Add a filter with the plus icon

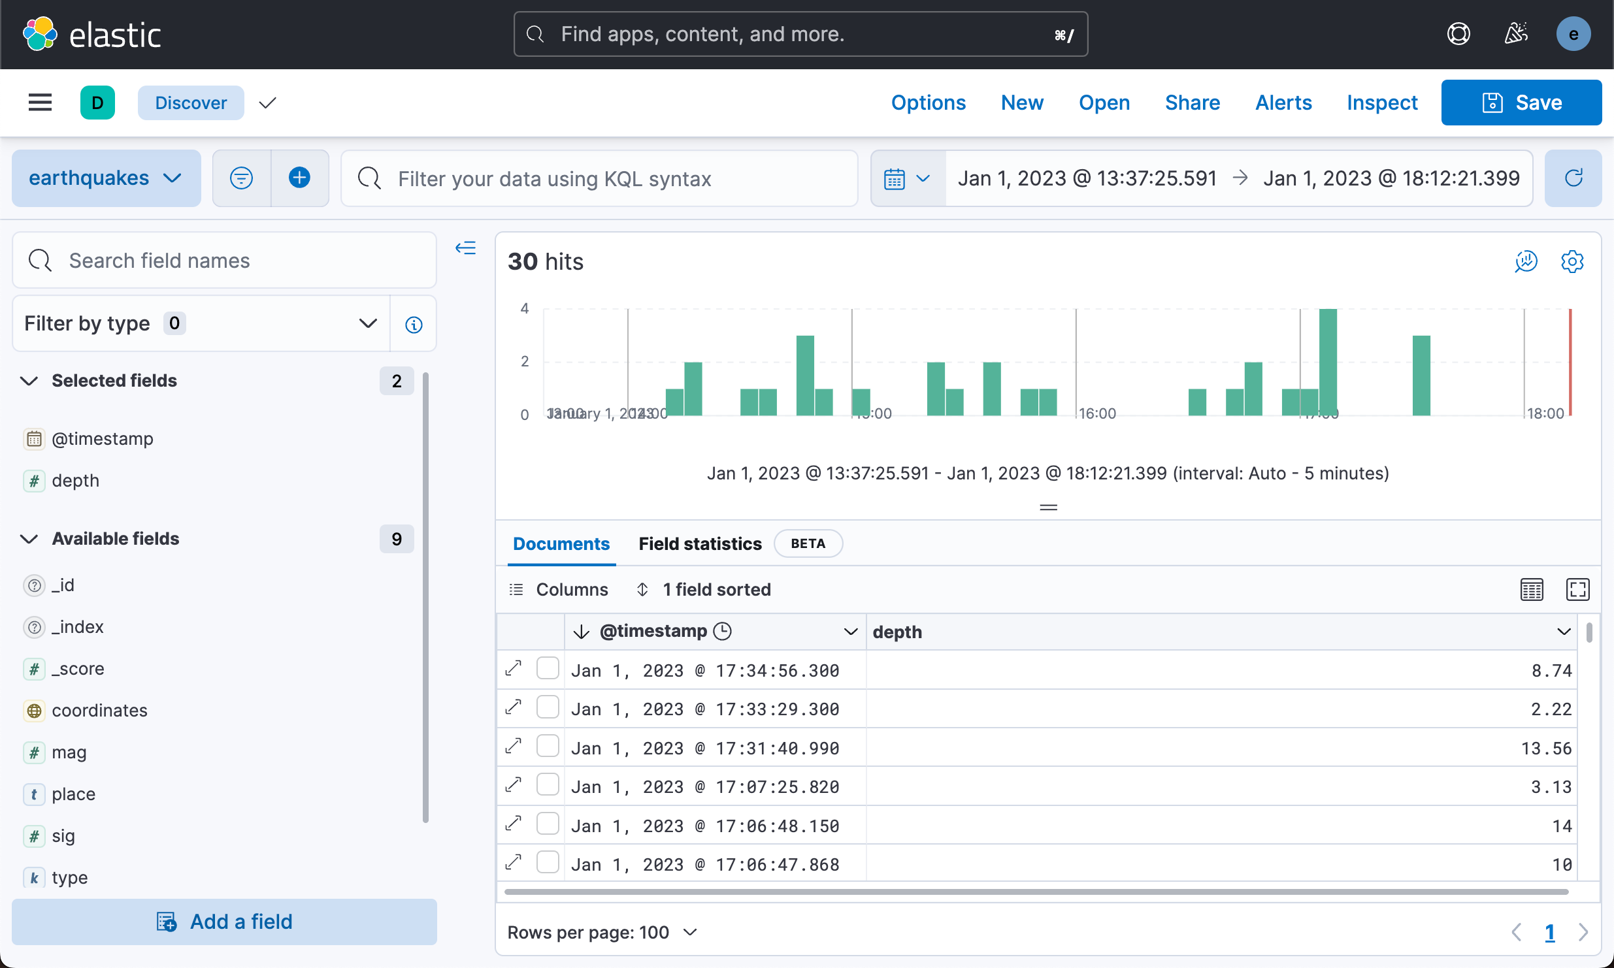pos(299,178)
